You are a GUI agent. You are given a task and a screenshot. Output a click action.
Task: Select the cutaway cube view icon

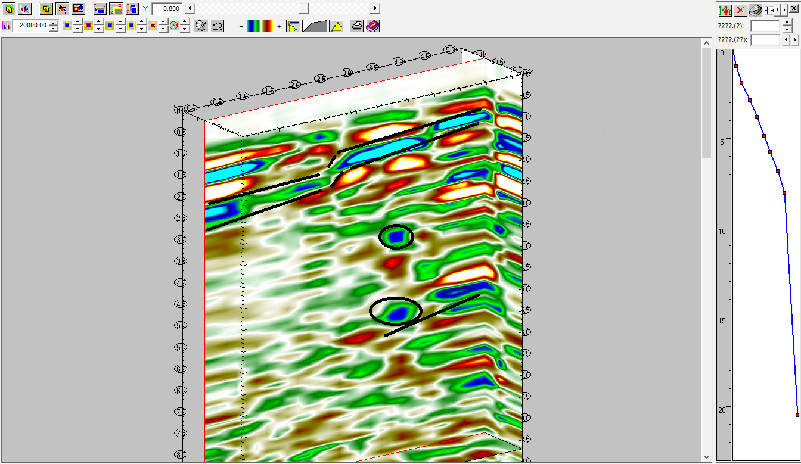[25, 9]
